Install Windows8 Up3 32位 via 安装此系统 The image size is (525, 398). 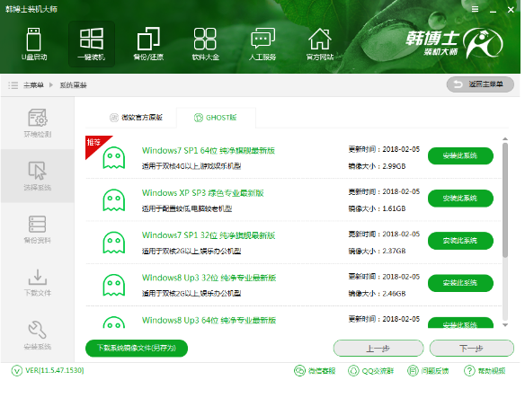tap(460, 283)
